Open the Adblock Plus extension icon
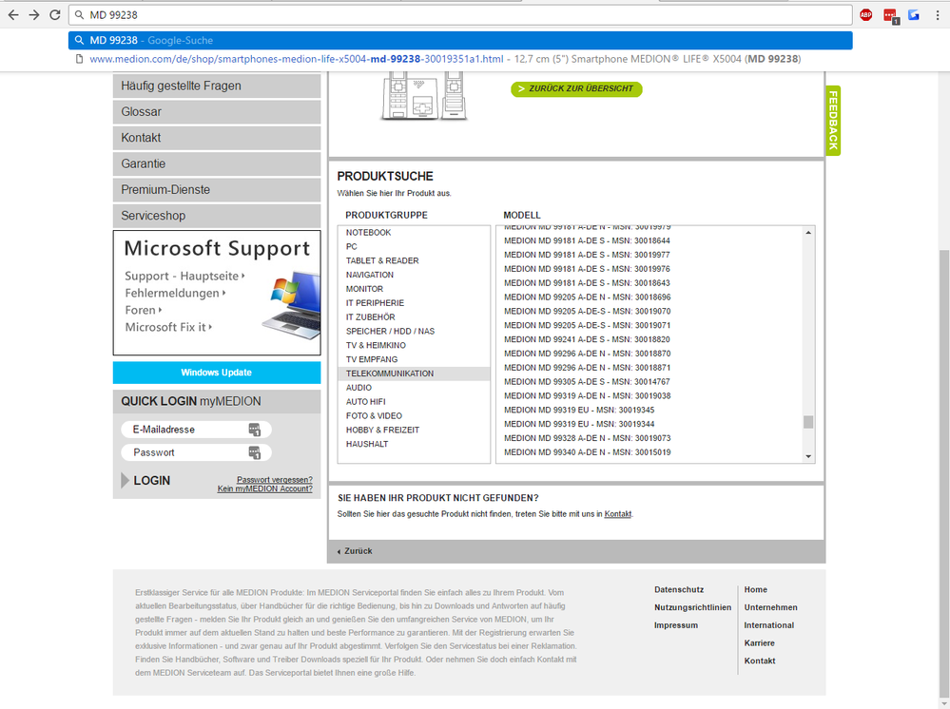The image size is (950, 709). click(866, 15)
